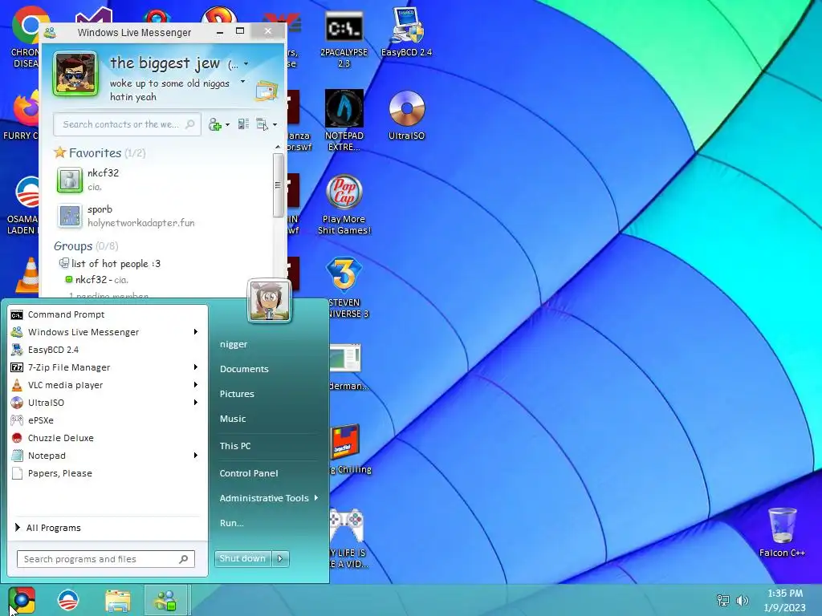822x616 pixels.
Task: Click the group icon beside list of hot people
Action: click(x=64, y=263)
